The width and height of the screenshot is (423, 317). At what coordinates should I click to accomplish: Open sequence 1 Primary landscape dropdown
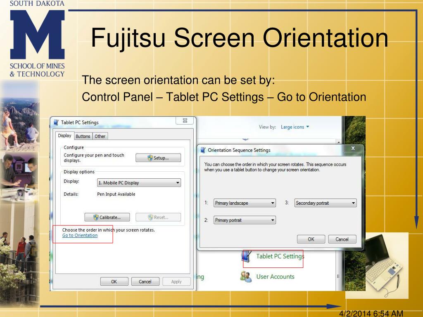point(245,203)
